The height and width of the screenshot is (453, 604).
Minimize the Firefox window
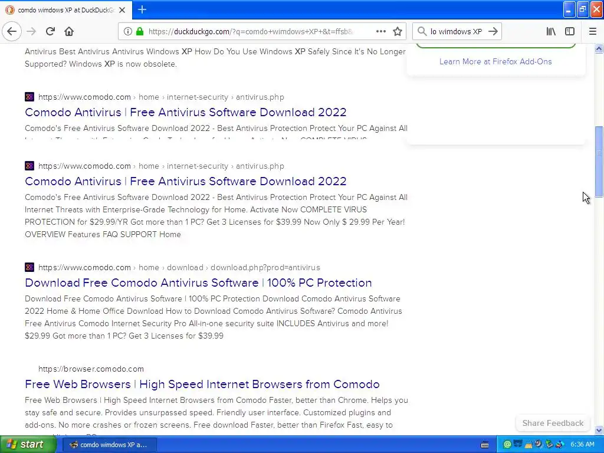569,9
